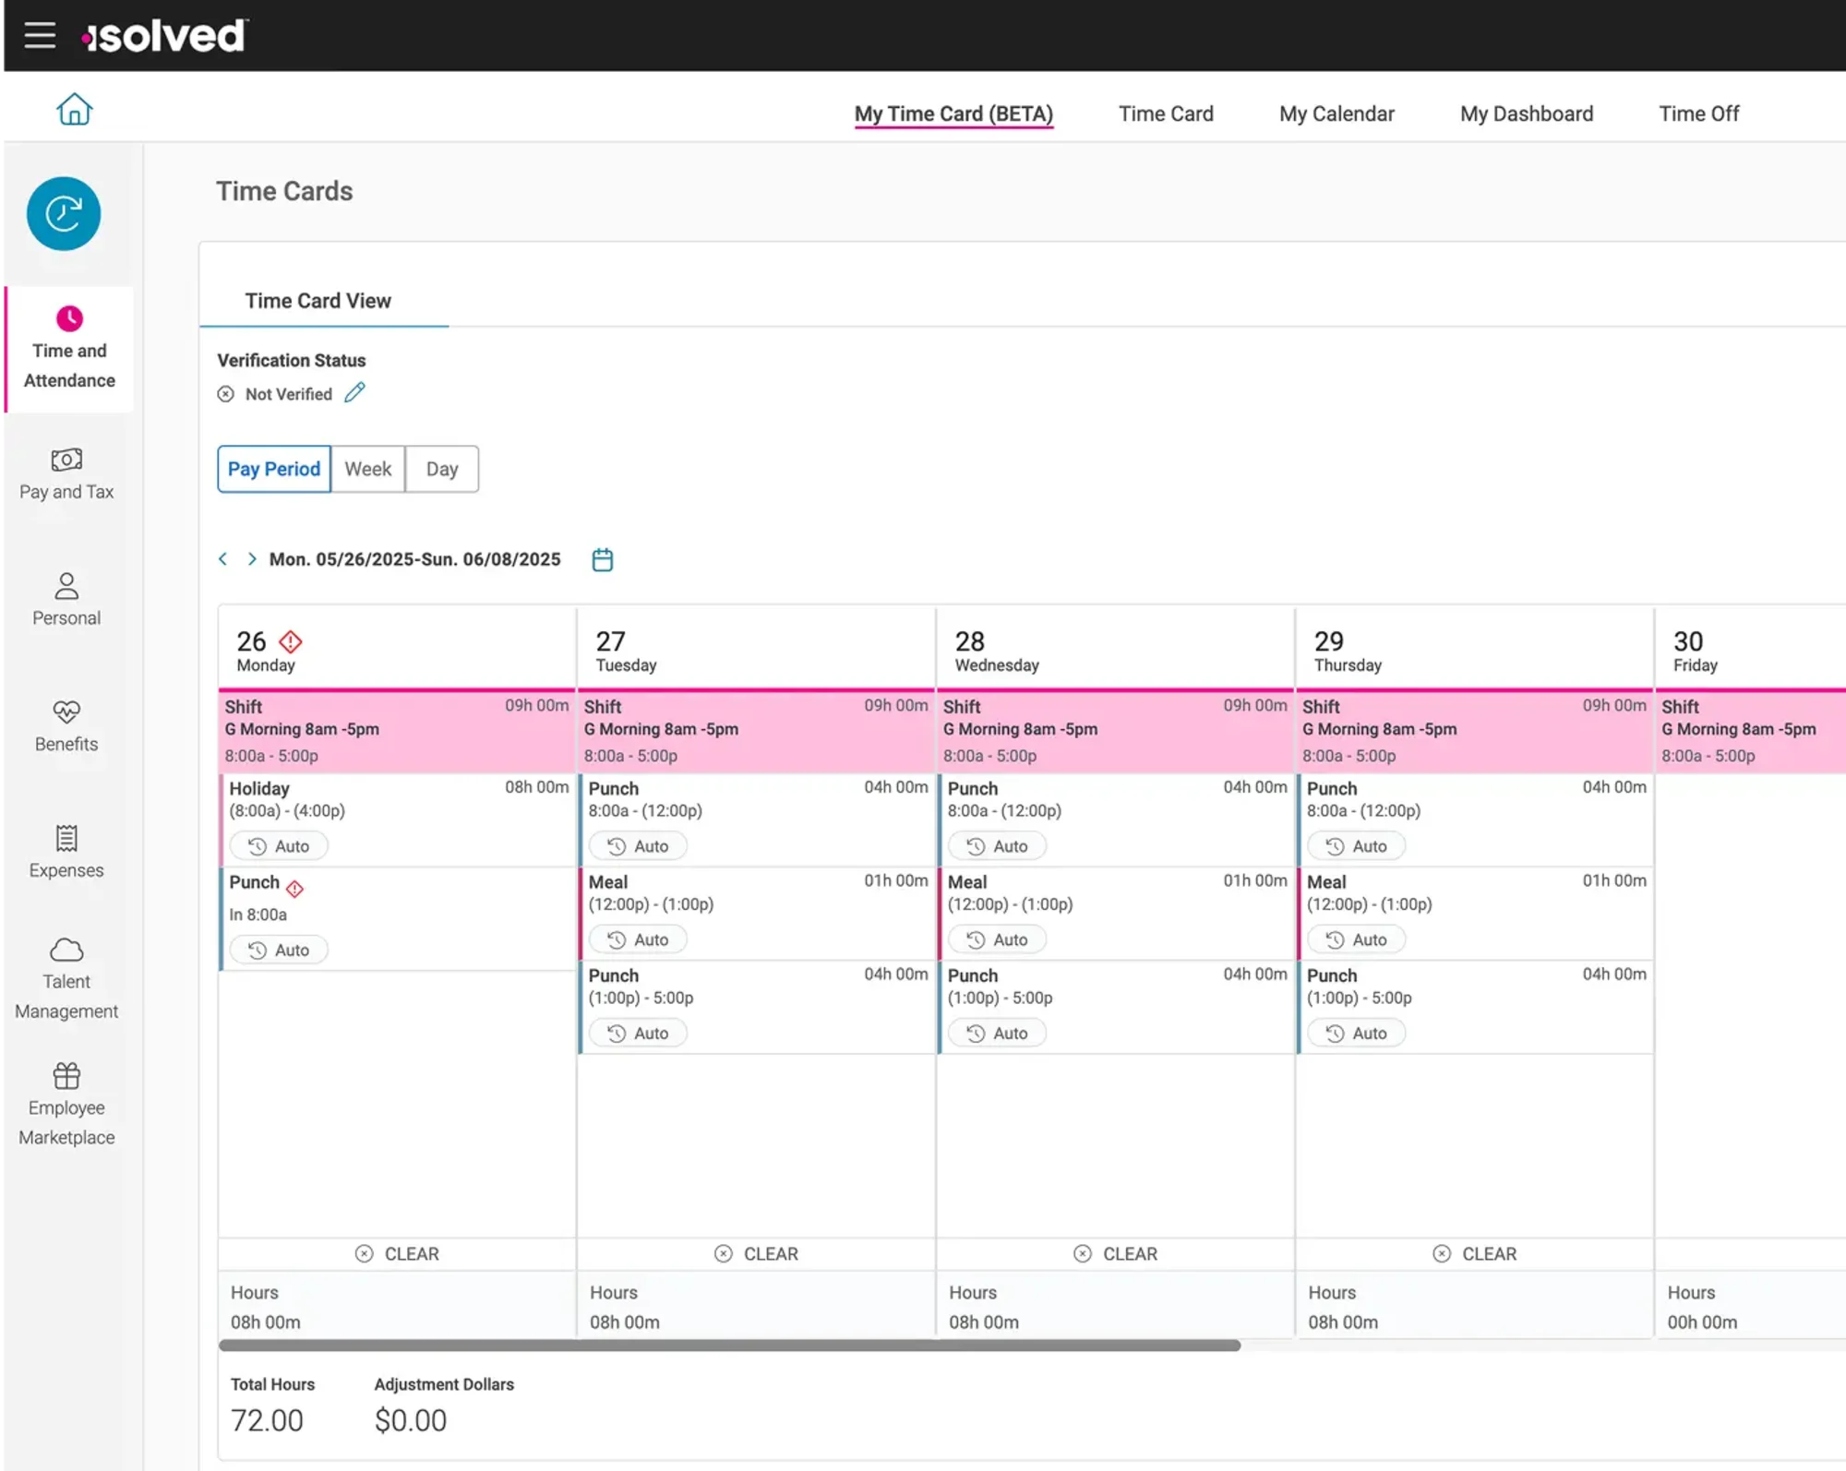Switch to Week view
Image resolution: width=1846 pixels, height=1471 pixels.
[367, 469]
